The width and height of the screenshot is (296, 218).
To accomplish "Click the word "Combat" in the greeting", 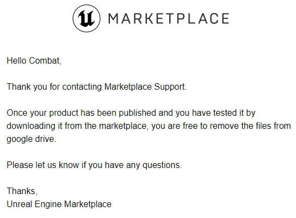I will [45, 61].
